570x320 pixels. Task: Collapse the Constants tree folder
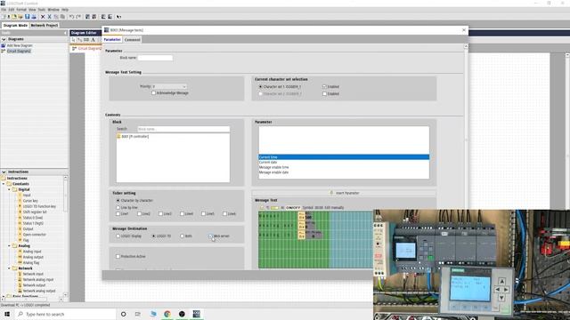click(4, 184)
